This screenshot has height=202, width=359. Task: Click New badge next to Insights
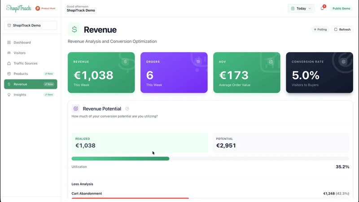(x=49, y=95)
